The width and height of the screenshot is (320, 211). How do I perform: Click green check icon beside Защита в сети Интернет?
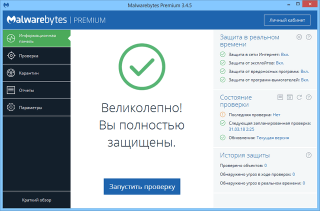click(x=222, y=54)
